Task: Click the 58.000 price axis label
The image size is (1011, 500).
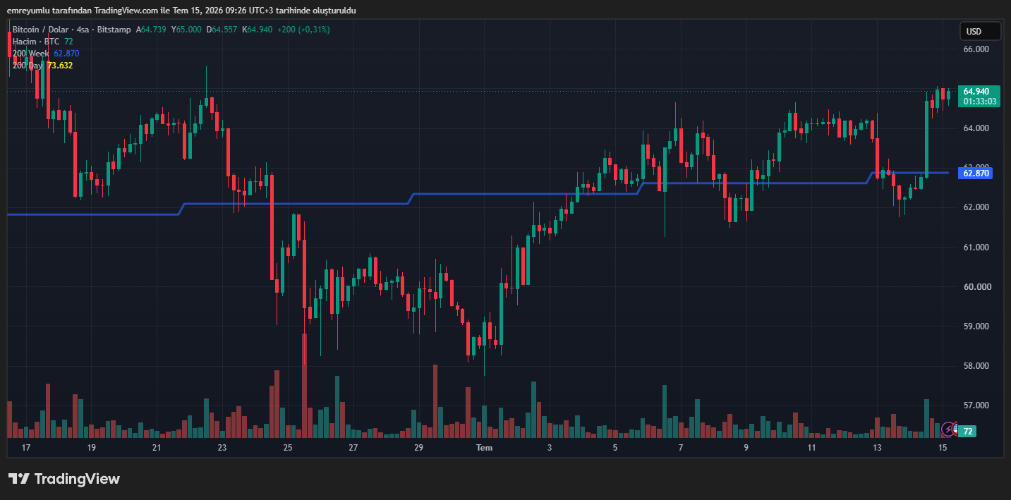Action: coord(976,366)
